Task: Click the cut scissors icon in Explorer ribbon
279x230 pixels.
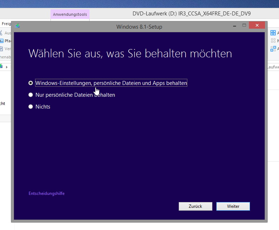Action: point(1,33)
